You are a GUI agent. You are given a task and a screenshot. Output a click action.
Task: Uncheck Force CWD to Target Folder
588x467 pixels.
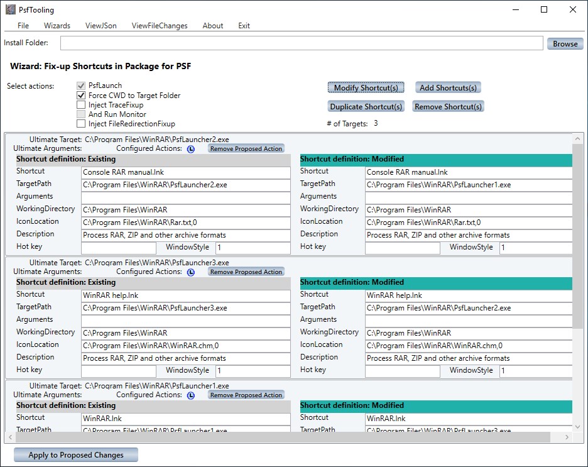[x=81, y=96]
